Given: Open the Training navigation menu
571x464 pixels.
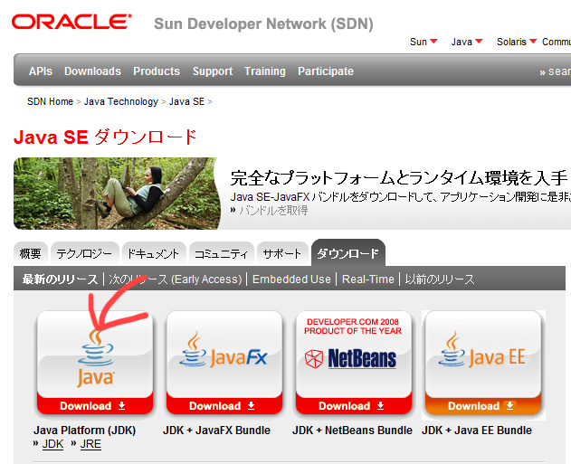Looking at the screenshot, I should (265, 71).
